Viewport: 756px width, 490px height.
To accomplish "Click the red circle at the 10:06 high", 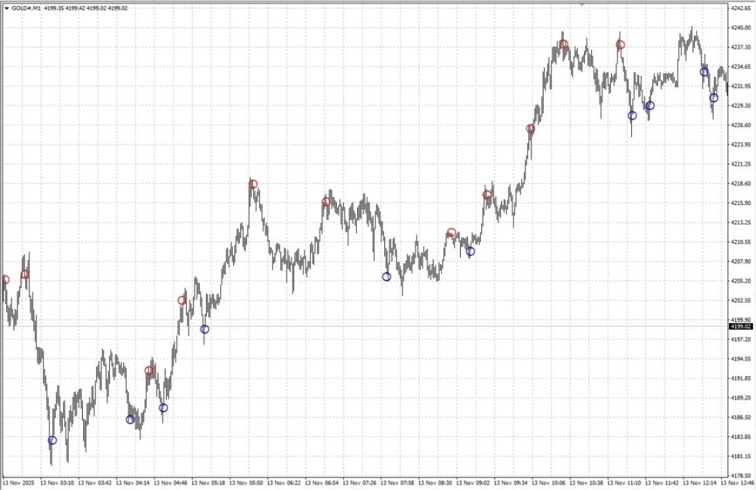I will click(x=564, y=44).
